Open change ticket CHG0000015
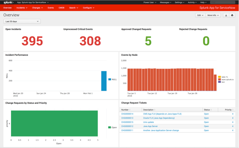This screenshot has width=239, height=148. coord(127,122)
